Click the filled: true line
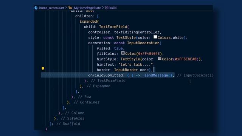This screenshot has height=136, width=242. pos(111,48)
